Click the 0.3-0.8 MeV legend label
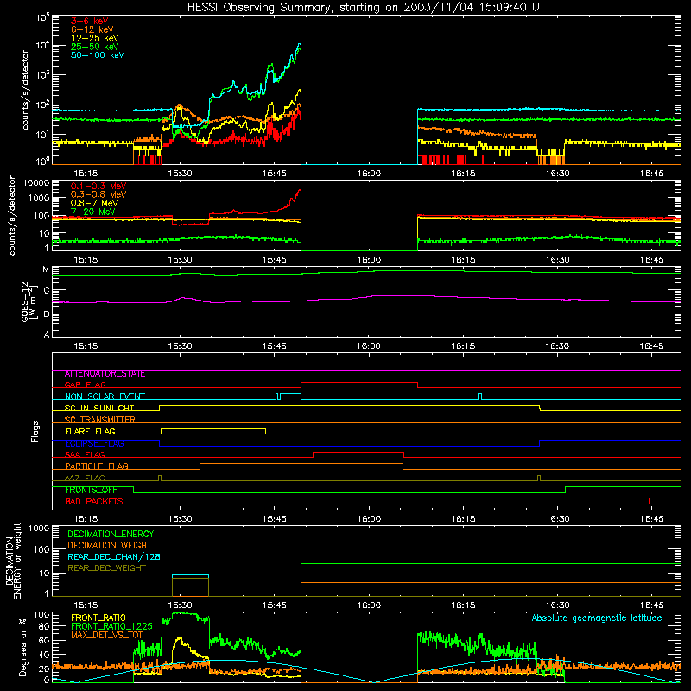 click(x=98, y=194)
